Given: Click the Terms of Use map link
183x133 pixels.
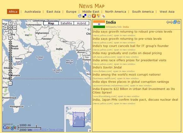Looking at the screenshot, I should click(x=56, y=130).
